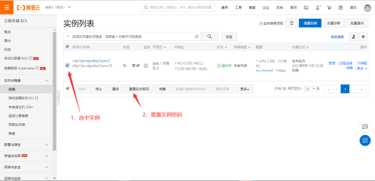
Task: Open list custom settings gear icon
Action: [363, 36]
